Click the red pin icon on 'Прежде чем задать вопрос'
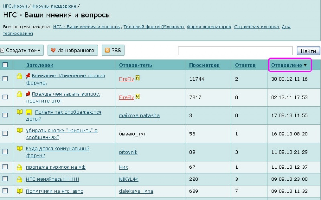 tap(28, 94)
